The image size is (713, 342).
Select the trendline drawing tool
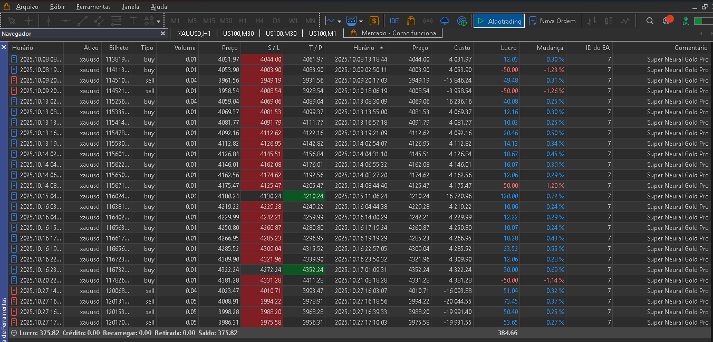point(82,21)
